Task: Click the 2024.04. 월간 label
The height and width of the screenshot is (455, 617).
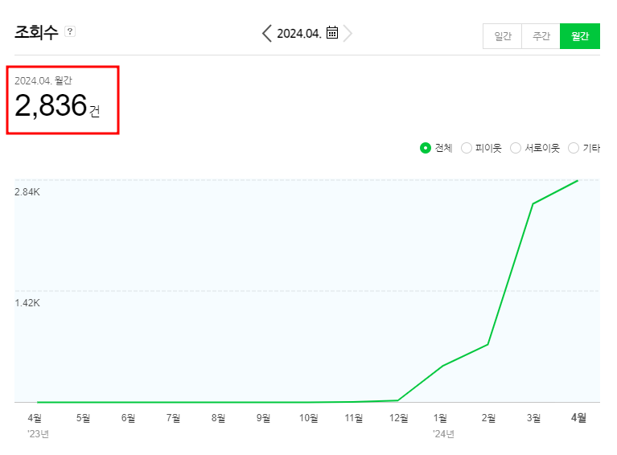Action: tap(43, 80)
